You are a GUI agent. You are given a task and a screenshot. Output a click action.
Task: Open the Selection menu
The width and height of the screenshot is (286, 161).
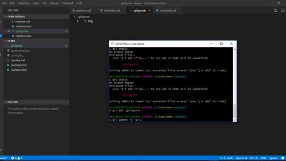pyautogui.click(x=24, y=3)
